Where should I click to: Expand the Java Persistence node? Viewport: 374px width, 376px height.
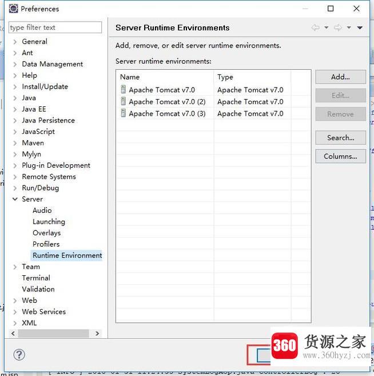pyautogui.click(x=15, y=121)
